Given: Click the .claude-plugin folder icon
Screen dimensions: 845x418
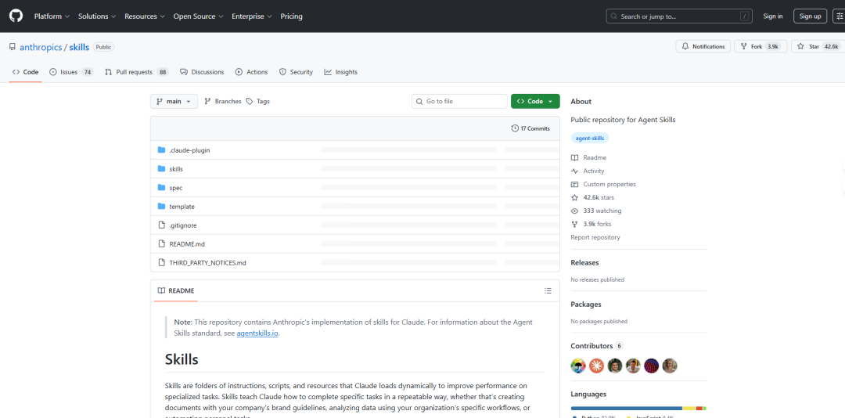Looking at the screenshot, I should point(161,150).
